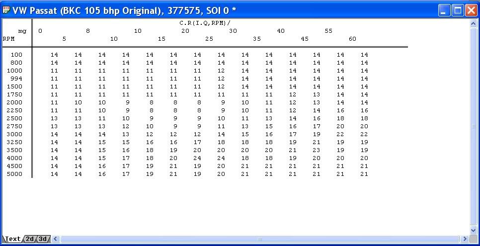Select value 16 in the 3500 row

point(126,151)
